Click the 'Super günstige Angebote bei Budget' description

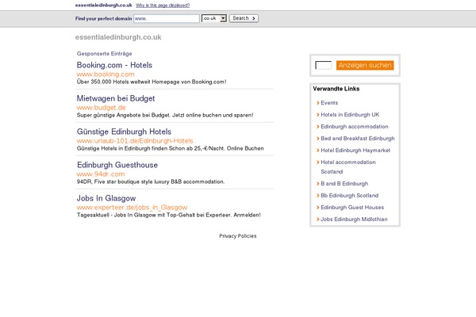tap(165, 115)
